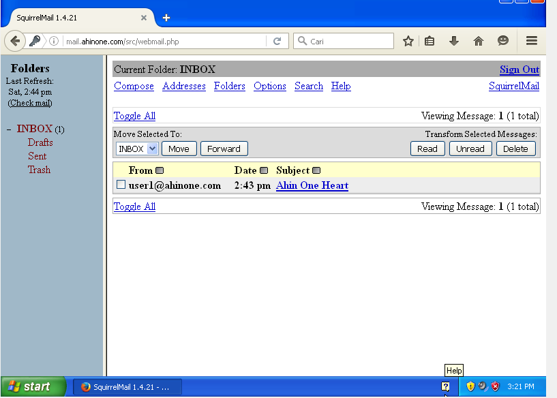Click the page info icon in address bar

pyautogui.click(x=54, y=41)
